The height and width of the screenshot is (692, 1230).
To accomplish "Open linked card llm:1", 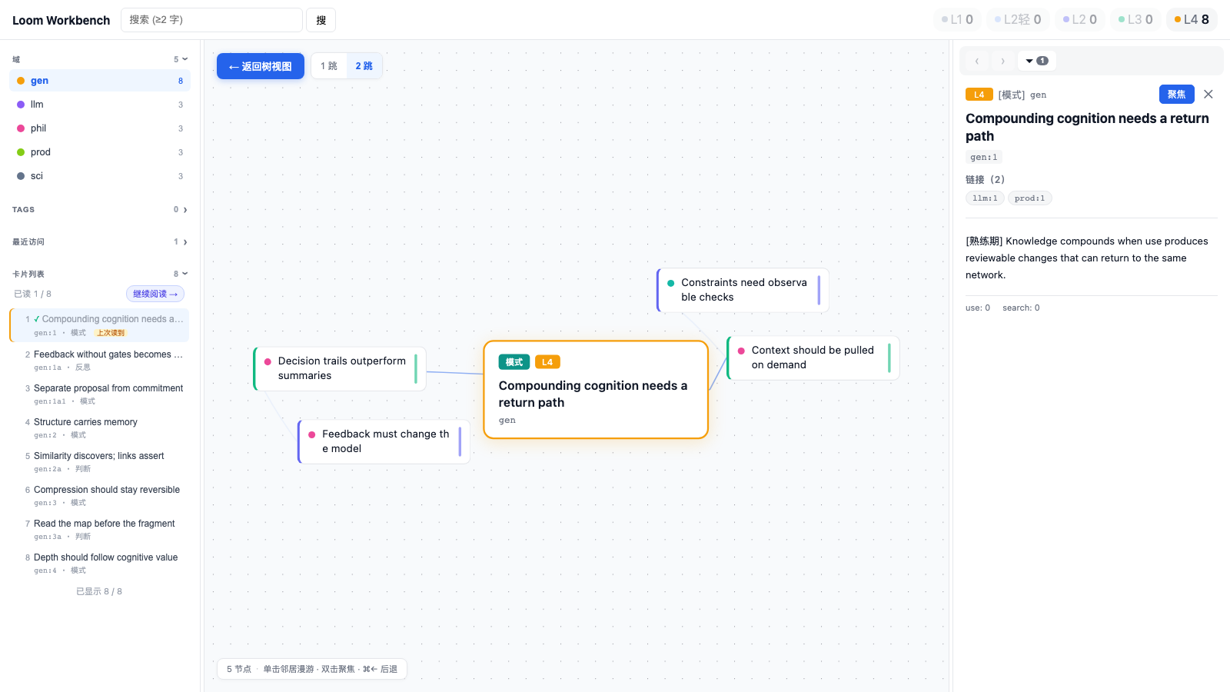I will point(985,198).
